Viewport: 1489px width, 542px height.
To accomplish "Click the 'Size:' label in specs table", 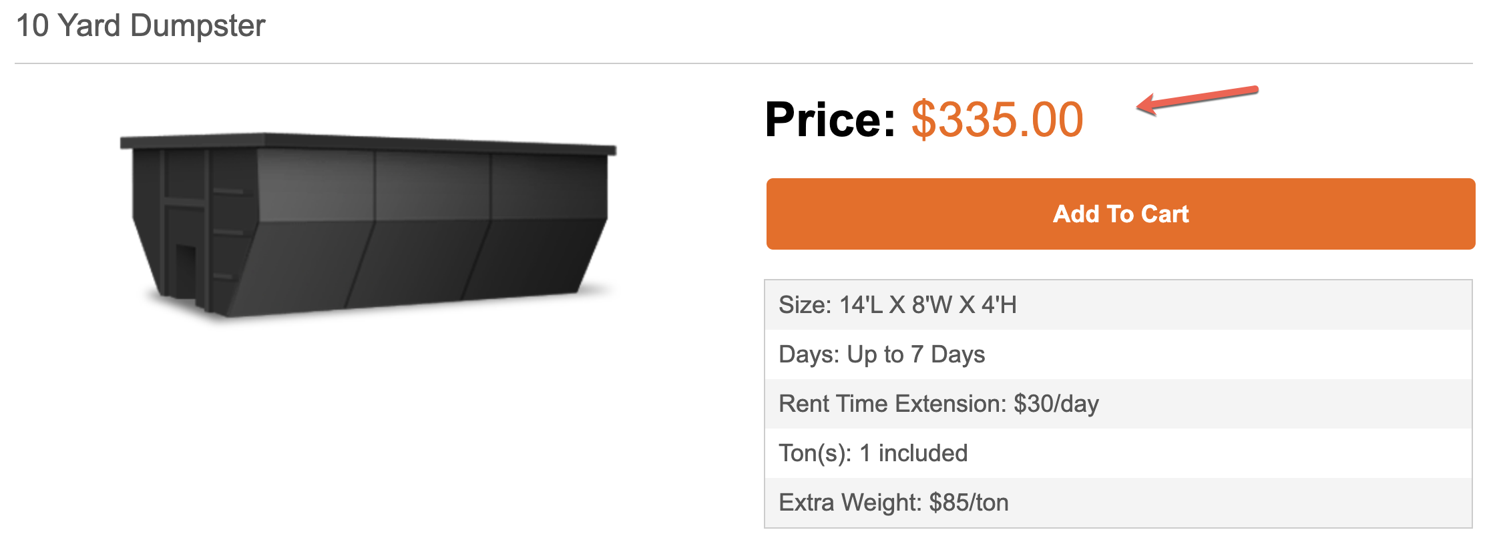I will click(805, 305).
